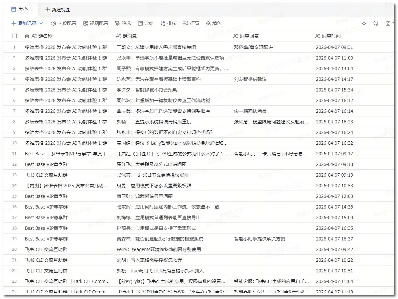Click reply cell 宋一鹏确认场景

click(x=272, y=111)
